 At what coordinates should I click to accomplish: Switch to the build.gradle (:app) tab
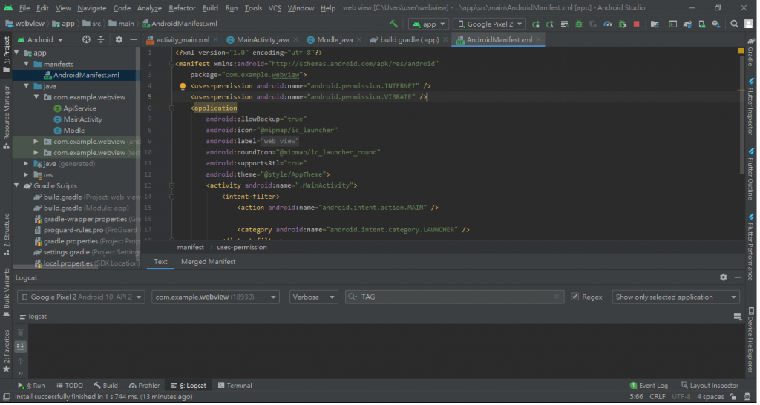(x=410, y=40)
